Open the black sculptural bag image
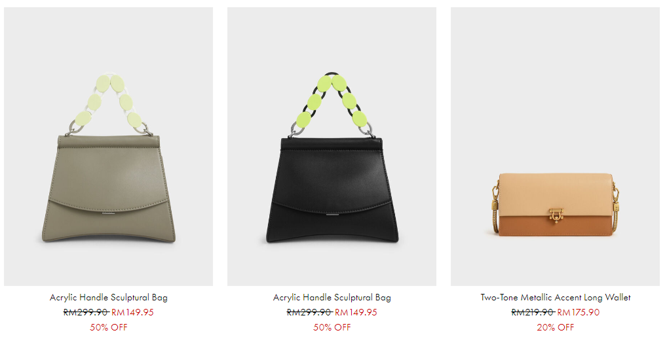 coord(332,146)
